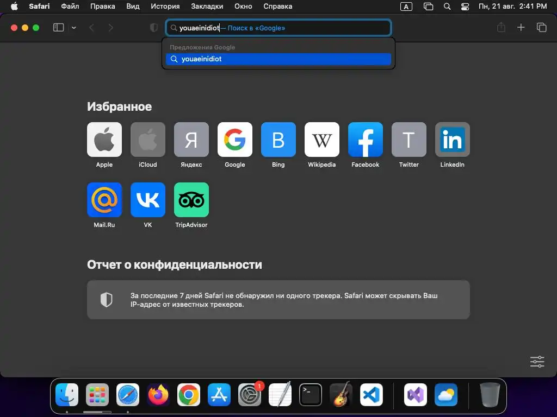Click the Избранное heading
Image resolution: width=557 pixels, height=417 pixels.
coord(119,107)
